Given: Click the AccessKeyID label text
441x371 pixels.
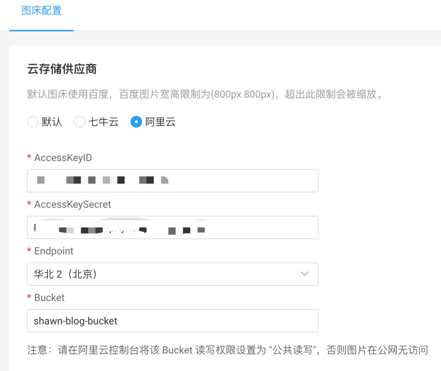Looking at the screenshot, I should pyautogui.click(x=63, y=158).
